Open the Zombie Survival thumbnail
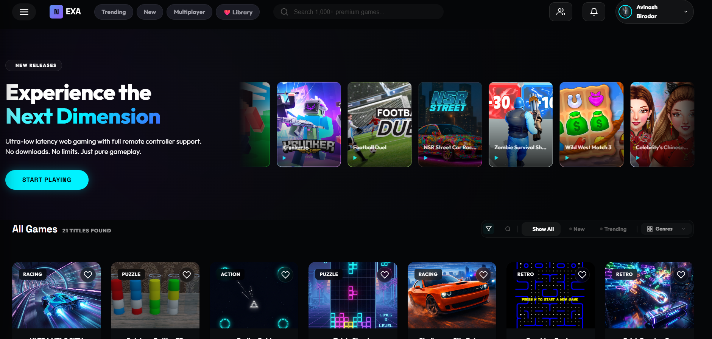Image resolution: width=712 pixels, height=339 pixels. (521, 124)
